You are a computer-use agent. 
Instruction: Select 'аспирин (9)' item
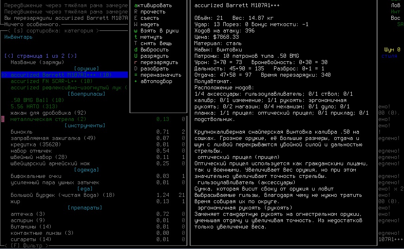pyautogui.click(x=28, y=220)
